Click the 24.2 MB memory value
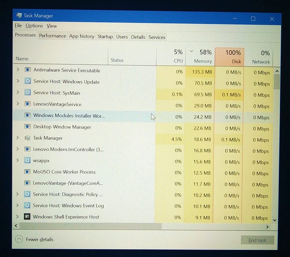 pyautogui.click(x=203, y=117)
